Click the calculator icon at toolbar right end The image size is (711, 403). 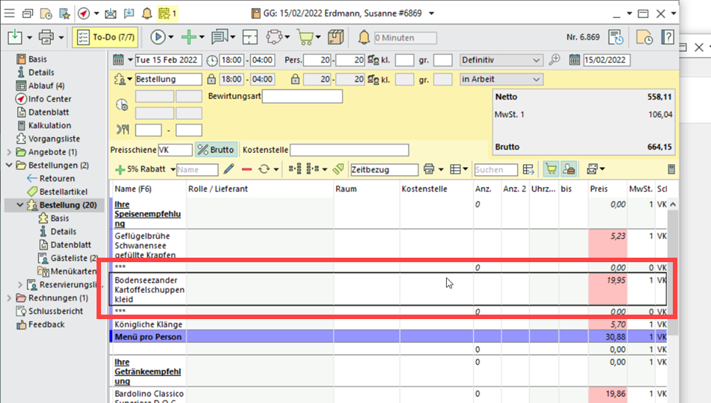coord(671,170)
